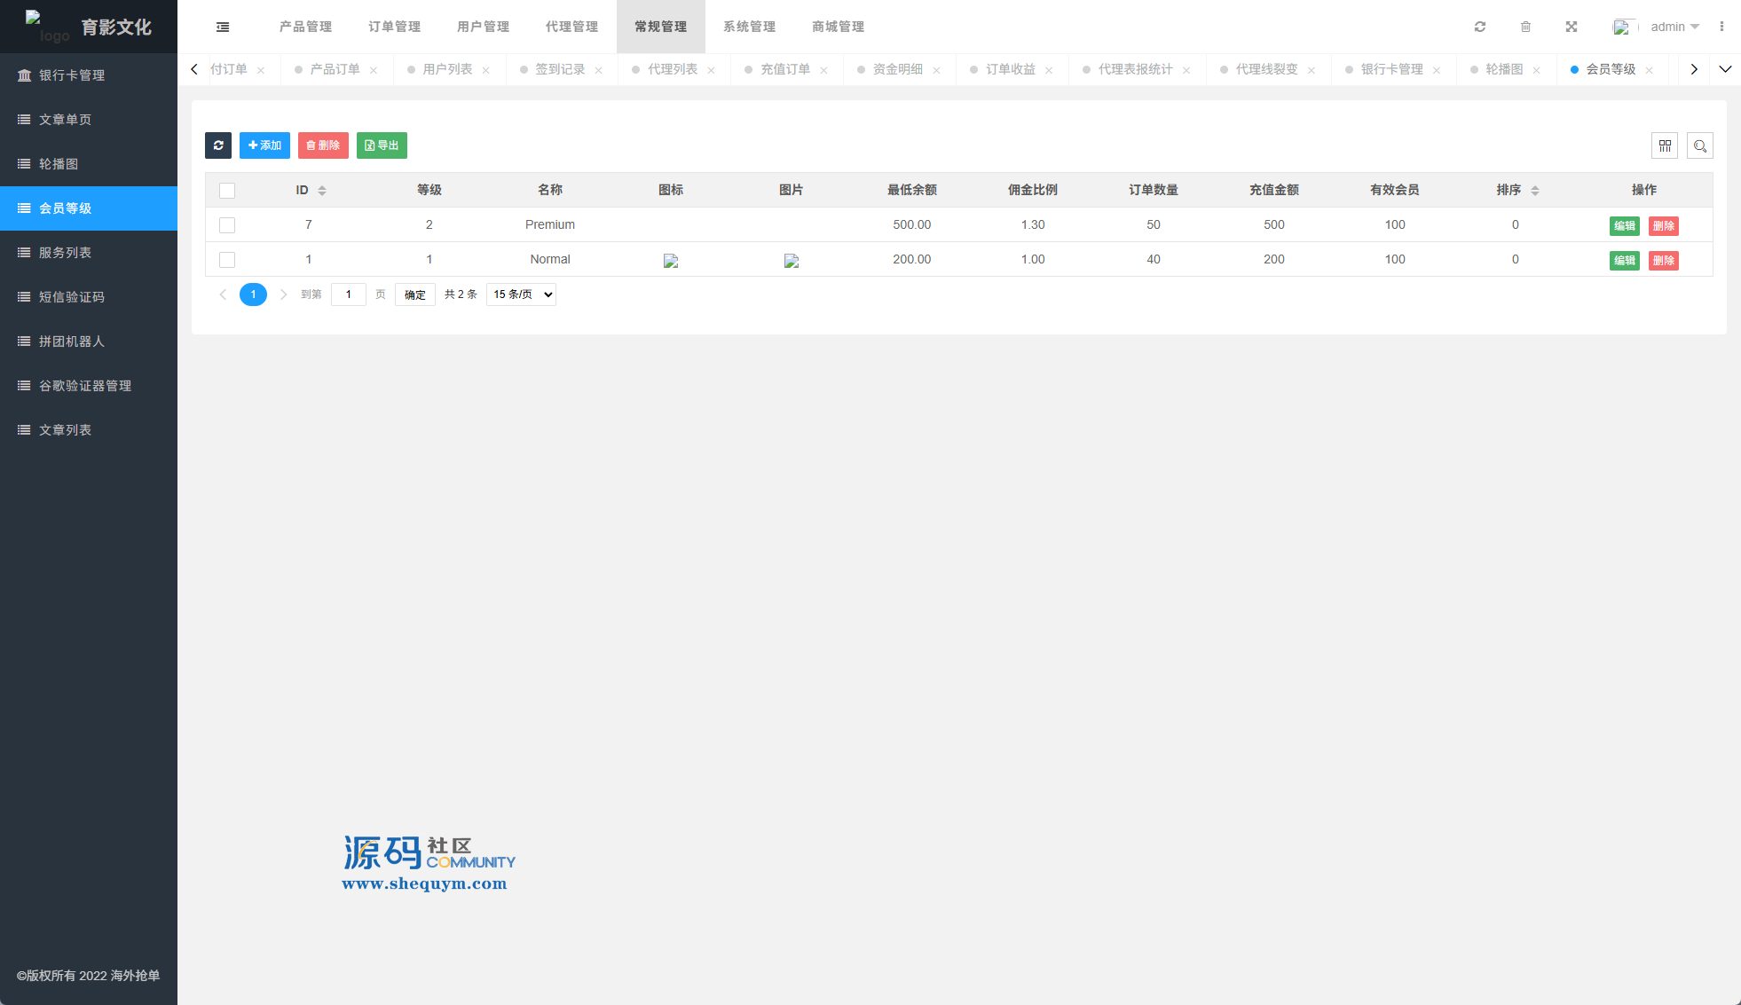Expand the tab list down-chevron menu
Image resolution: width=1741 pixels, height=1005 pixels.
[1725, 69]
